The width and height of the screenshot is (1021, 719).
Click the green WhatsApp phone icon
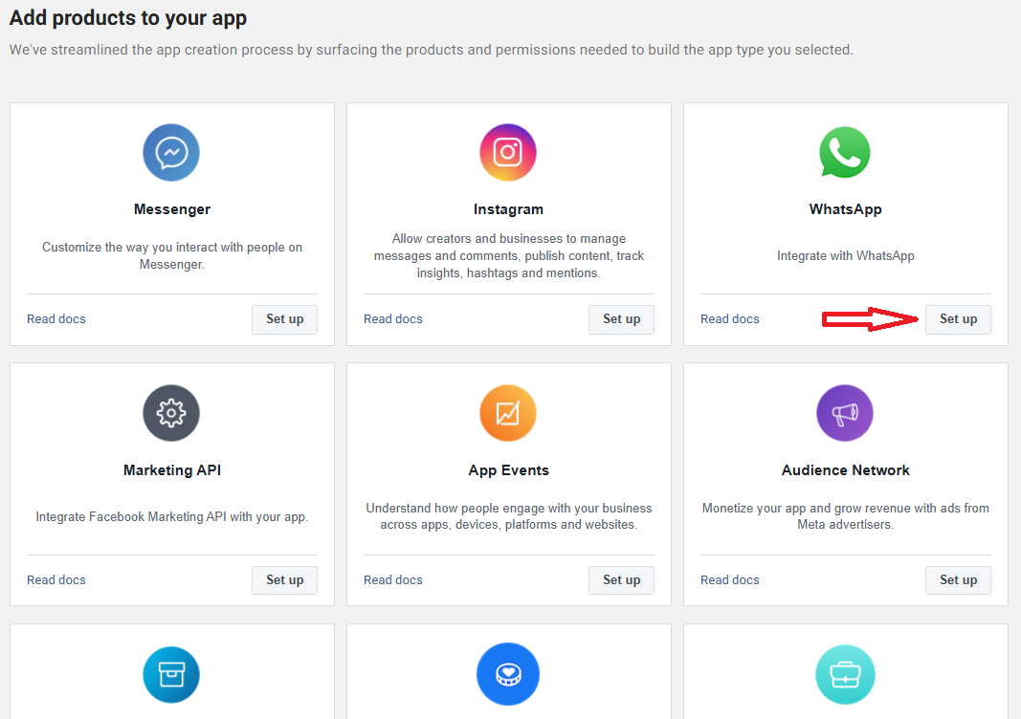(x=845, y=153)
